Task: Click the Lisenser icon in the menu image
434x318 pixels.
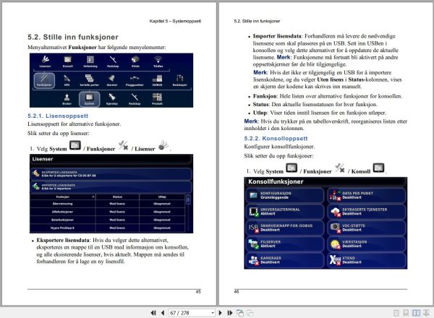Action: [x=45, y=61]
